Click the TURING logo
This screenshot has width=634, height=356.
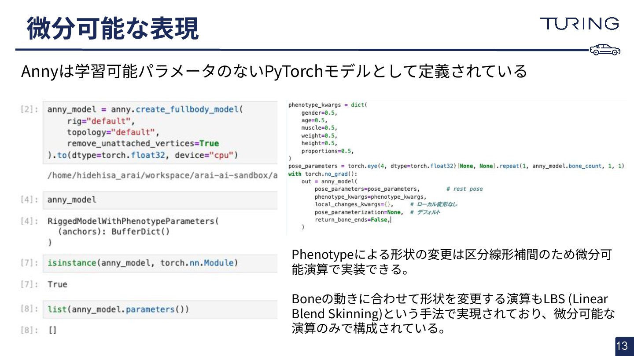coord(579,23)
